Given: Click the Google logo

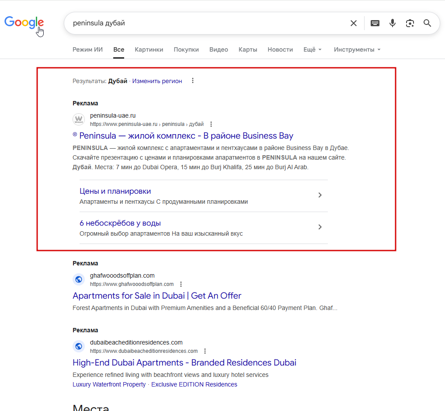Looking at the screenshot, I should (x=24, y=22).
